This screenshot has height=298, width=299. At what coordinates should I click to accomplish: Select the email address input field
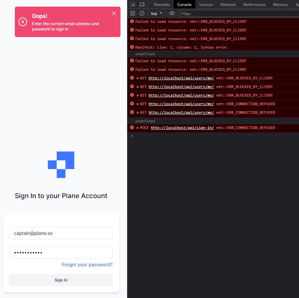[x=61, y=233]
